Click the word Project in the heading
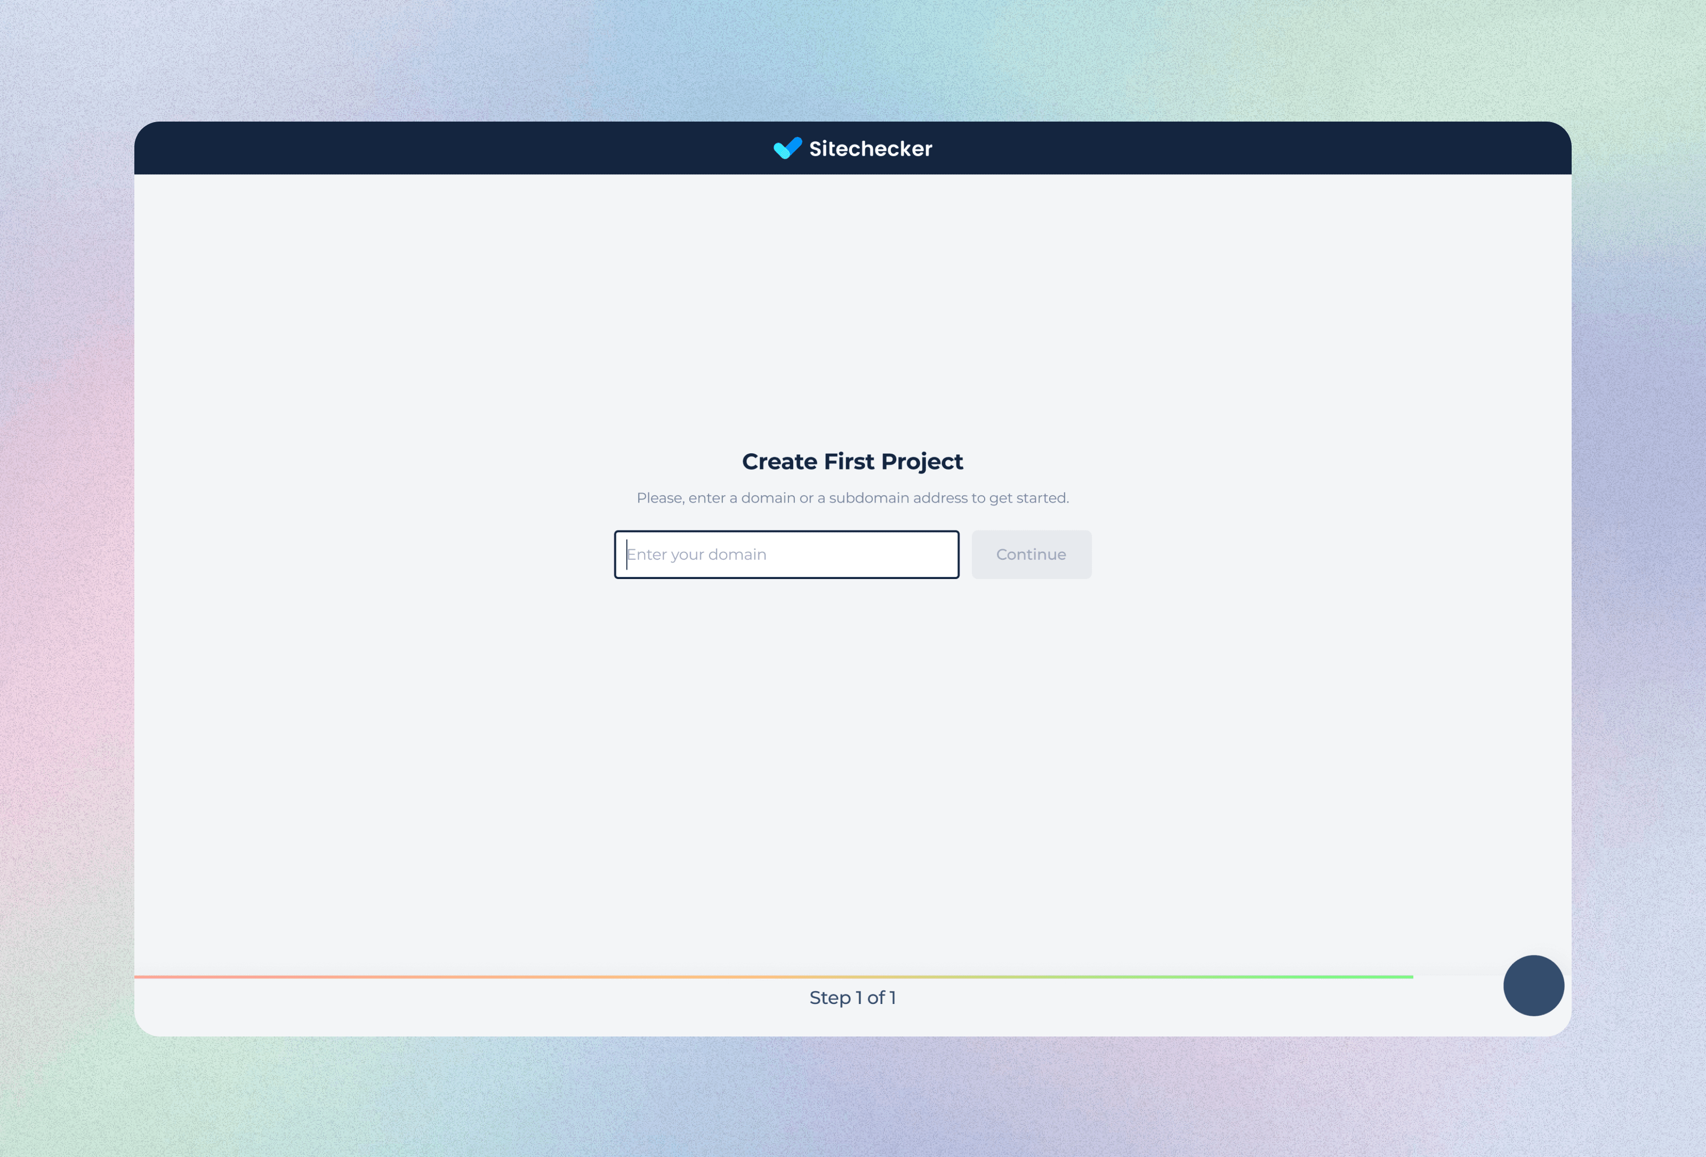 tap(922, 461)
